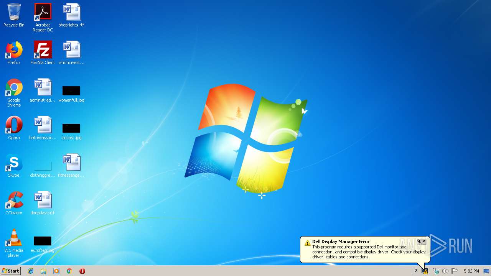Launch Windows Media Player from taskbar
Screen dimensions: 491x276
click(56, 271)
